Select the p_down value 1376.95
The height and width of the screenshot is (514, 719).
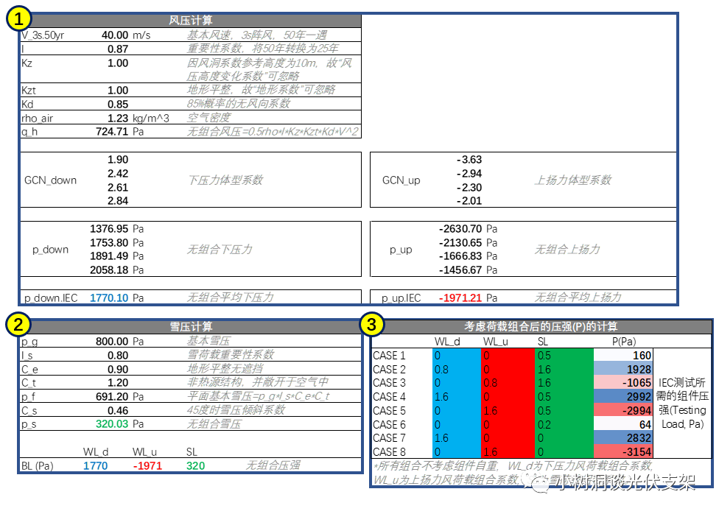click(109, 229)
